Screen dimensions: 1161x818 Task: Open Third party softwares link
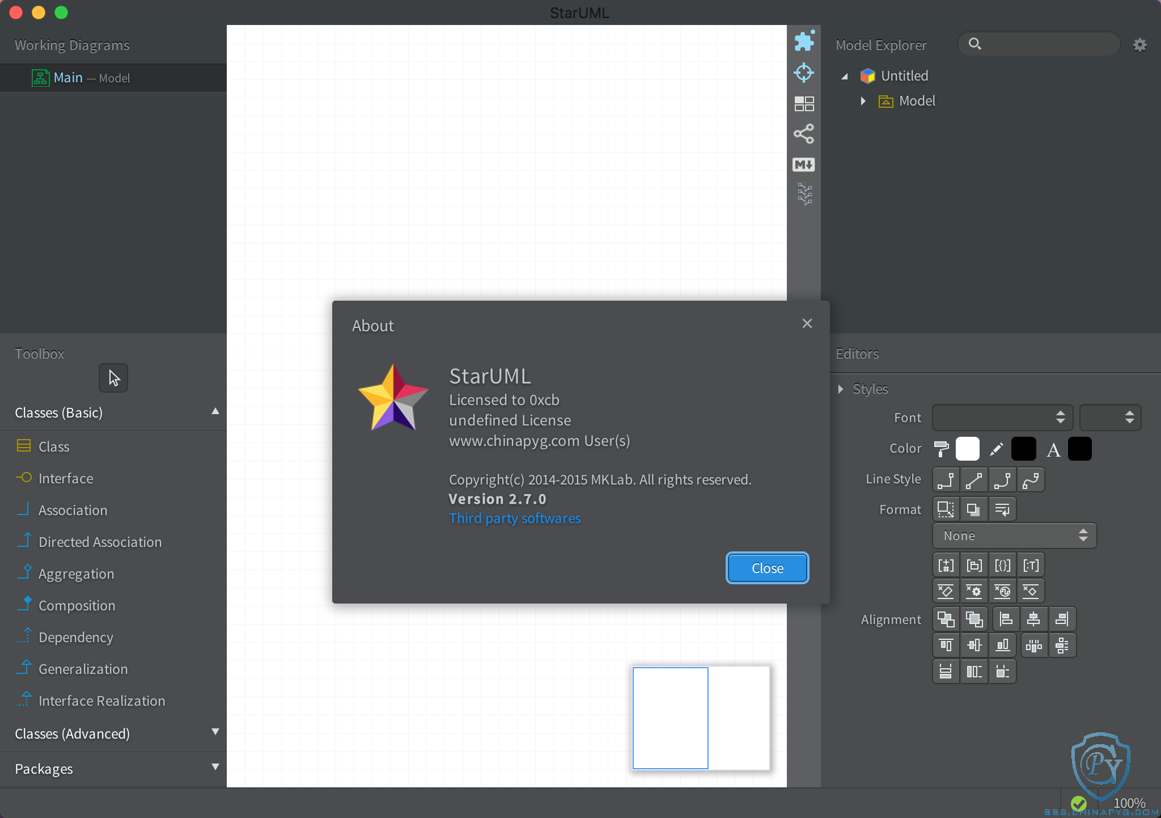pos(515,518)
